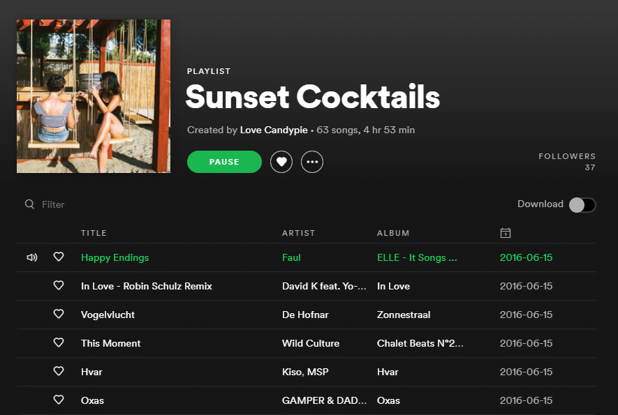
Task: Like the playlist using the heart icon
Action: (281, 162)
